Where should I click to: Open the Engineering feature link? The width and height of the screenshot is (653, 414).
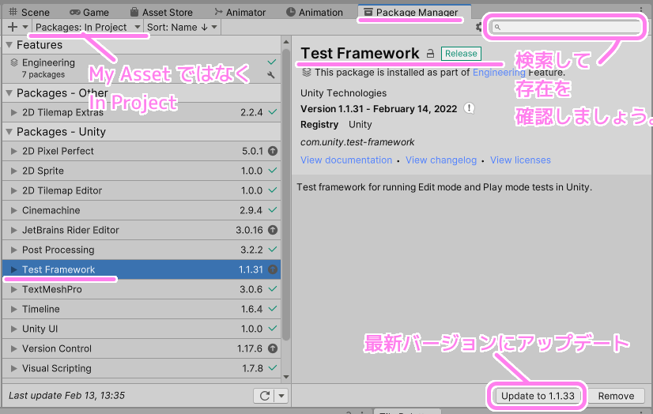point(499,73)
